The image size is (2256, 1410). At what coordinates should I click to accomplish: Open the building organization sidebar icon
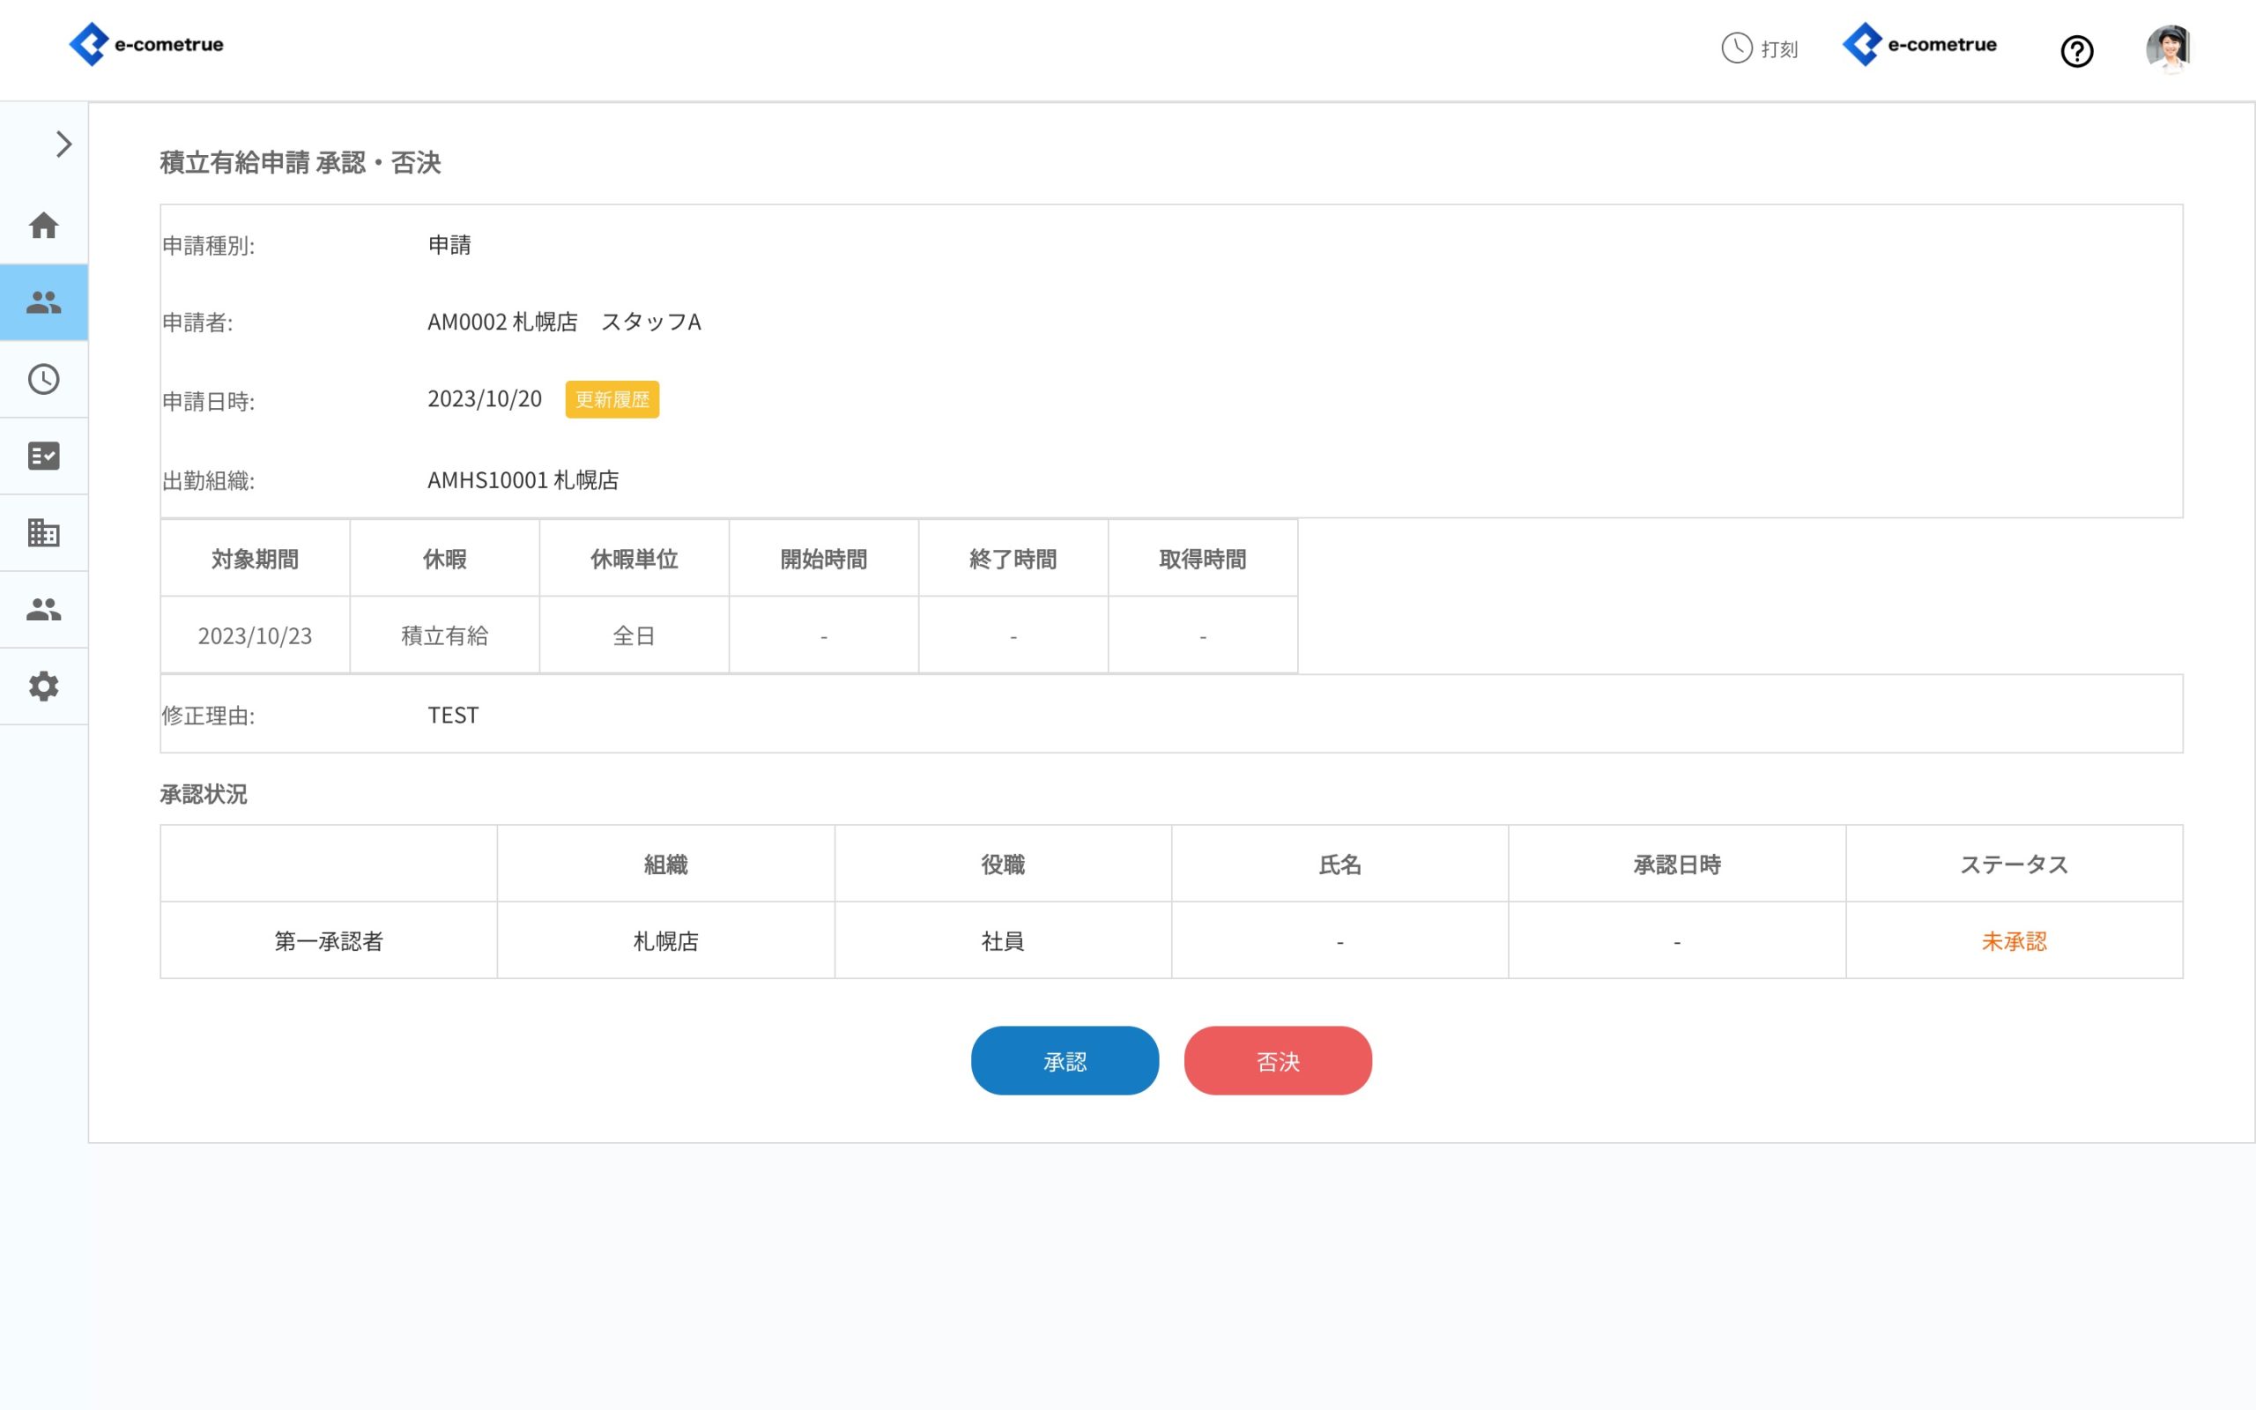(x=44, y=532)
